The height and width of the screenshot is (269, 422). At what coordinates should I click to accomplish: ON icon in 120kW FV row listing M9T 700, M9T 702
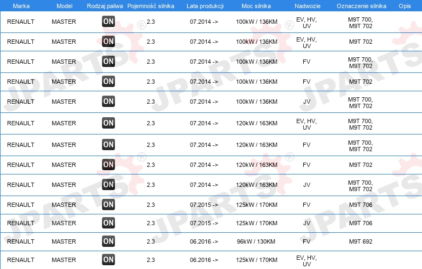pos(108,145)
